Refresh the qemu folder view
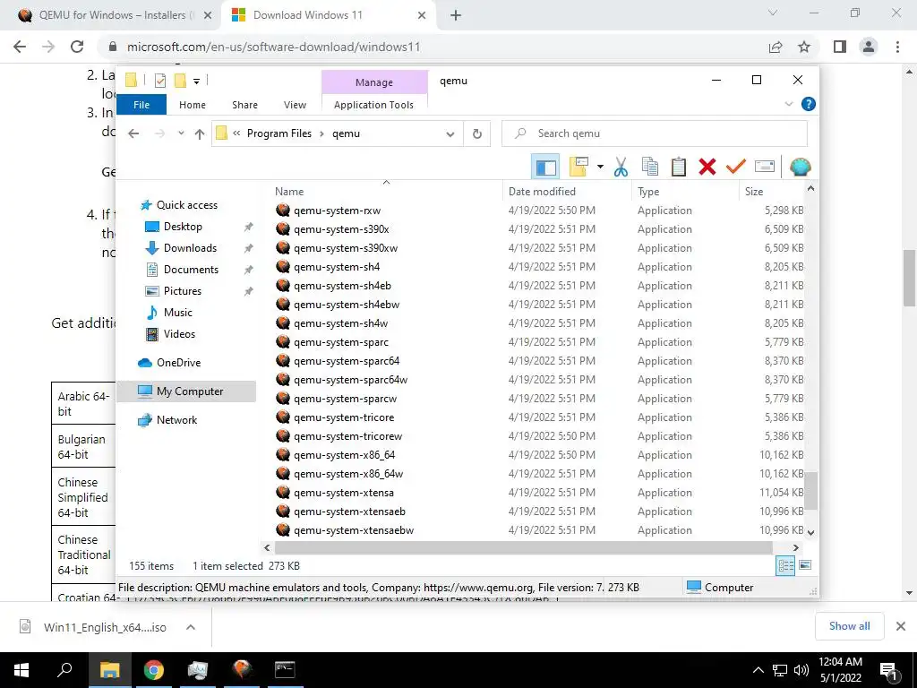The width and height of the screenshot is (917, 688). (x=477, y=134)
